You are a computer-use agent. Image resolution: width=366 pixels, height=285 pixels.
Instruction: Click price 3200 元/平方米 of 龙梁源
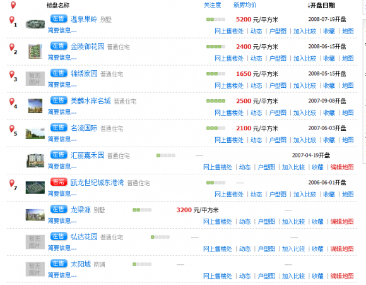[198, 210]
